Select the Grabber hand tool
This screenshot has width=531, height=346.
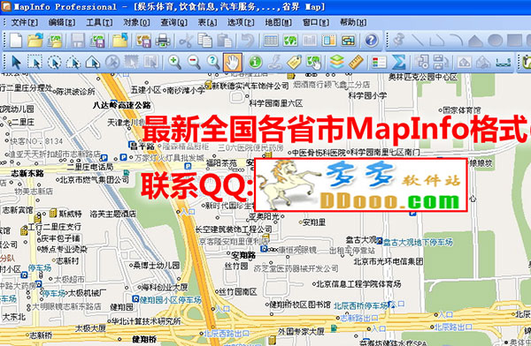(x=233, y=62)
